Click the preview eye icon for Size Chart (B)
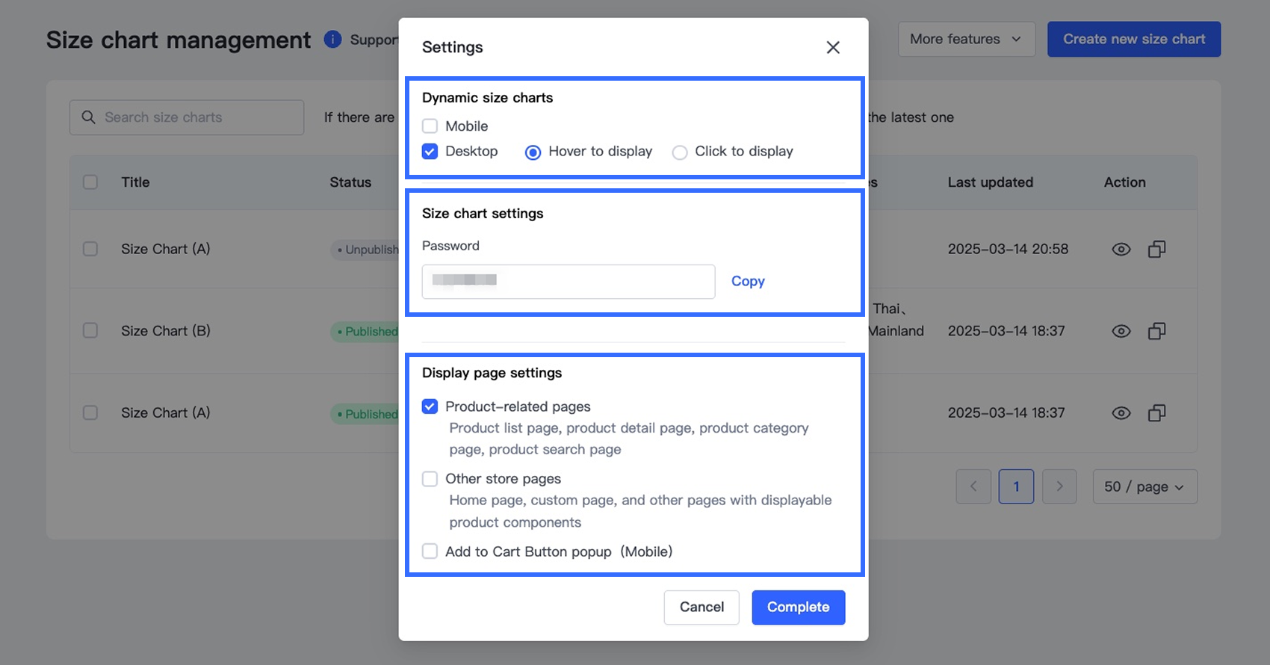 pos(1121,331)
